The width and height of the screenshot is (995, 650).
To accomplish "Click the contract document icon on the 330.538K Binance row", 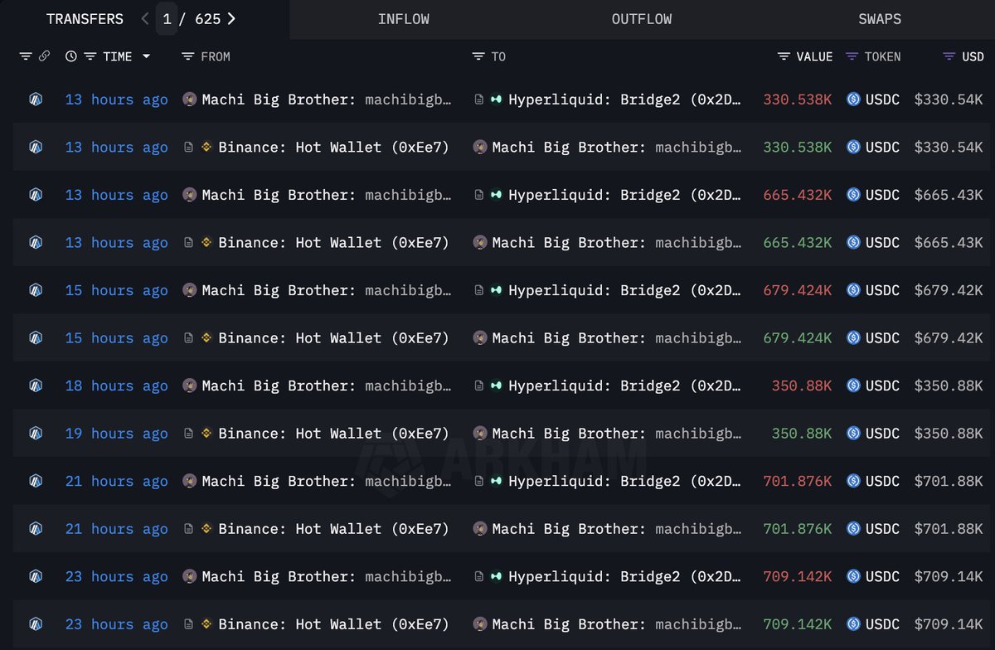I will point(189,148).
